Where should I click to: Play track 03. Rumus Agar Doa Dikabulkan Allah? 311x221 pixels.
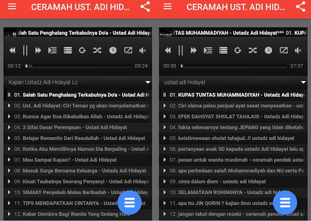click(x=78, y=116)
